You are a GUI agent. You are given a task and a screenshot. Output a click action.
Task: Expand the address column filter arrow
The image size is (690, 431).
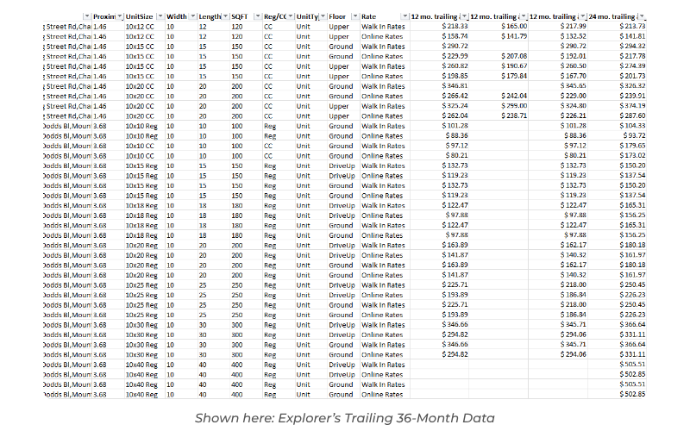(86, 16)
